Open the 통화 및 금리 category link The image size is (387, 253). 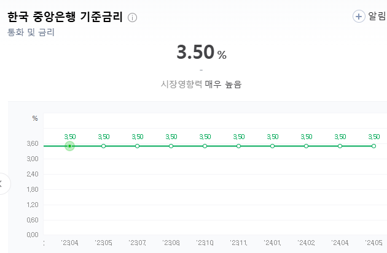point(31,32)
